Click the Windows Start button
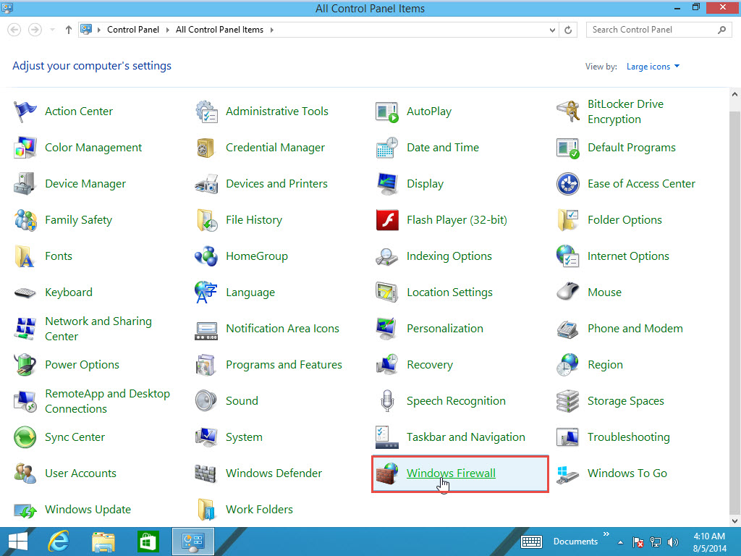Image resolution: width=741 pixels, height=556 pixels. pyautogui.click(x=18, y=542)
